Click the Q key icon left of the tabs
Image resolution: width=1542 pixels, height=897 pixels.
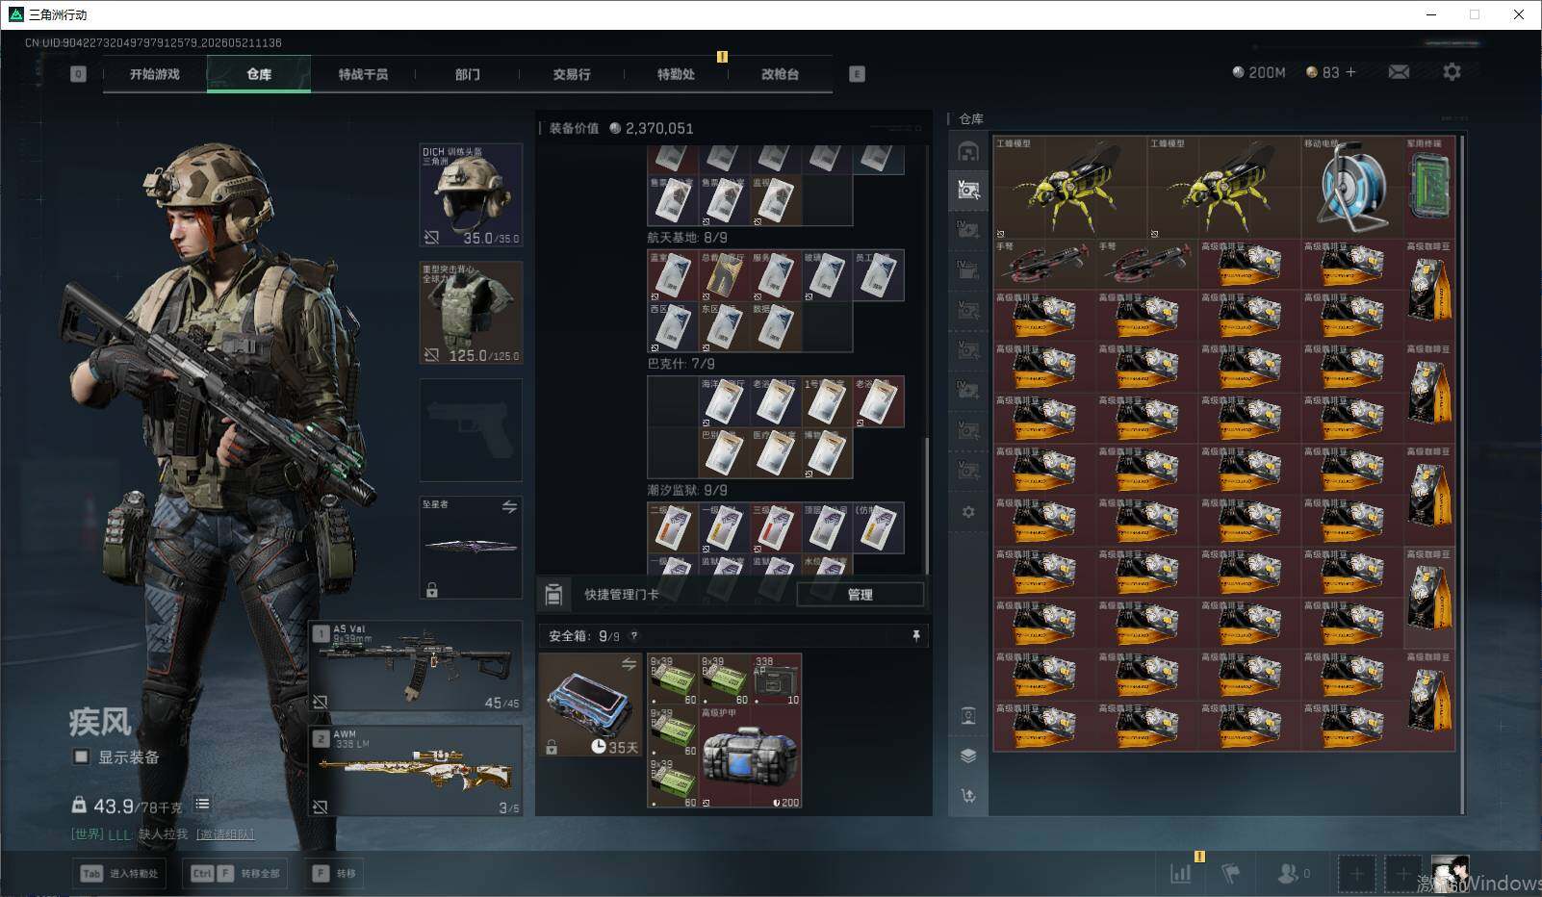(78, 74)
